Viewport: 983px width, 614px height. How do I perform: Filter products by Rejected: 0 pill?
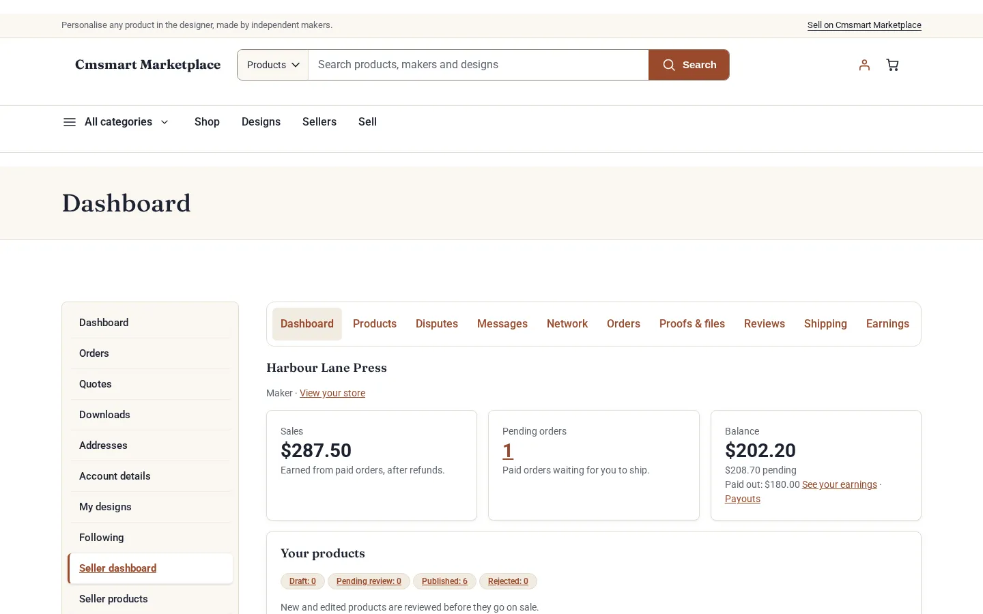tap(508, 581)
